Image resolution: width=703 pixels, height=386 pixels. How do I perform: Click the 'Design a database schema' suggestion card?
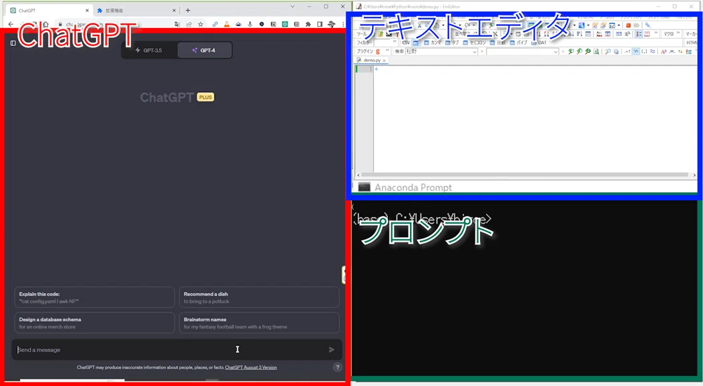click(94, 323)
